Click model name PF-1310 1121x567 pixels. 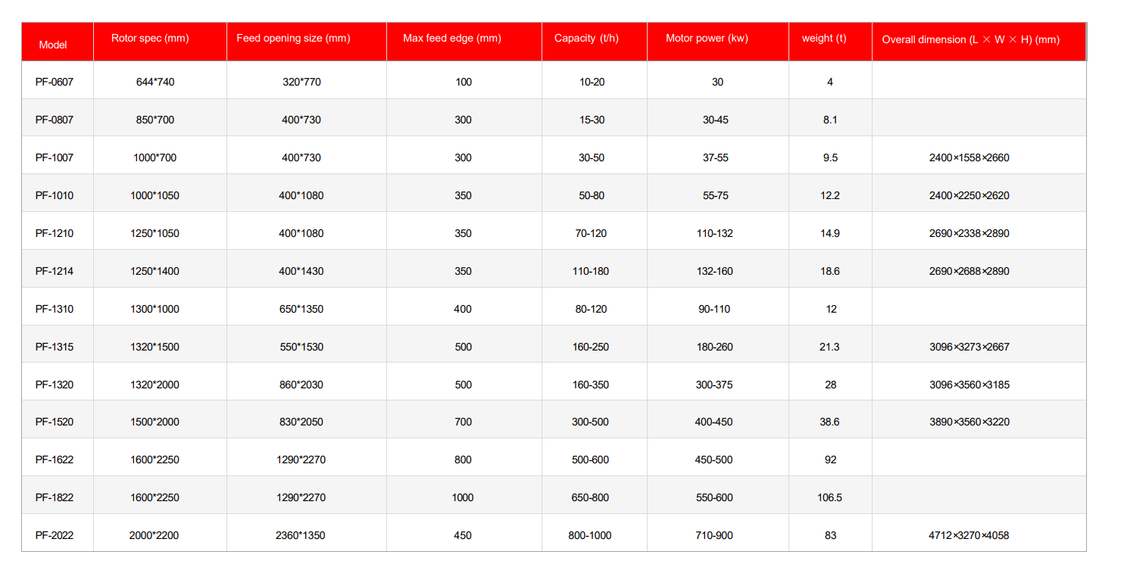(55, 309)
